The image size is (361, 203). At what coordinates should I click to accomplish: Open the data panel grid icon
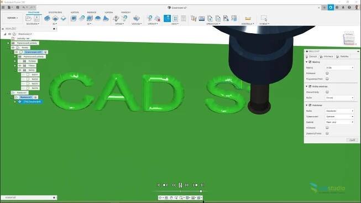[x=3, y=7]
